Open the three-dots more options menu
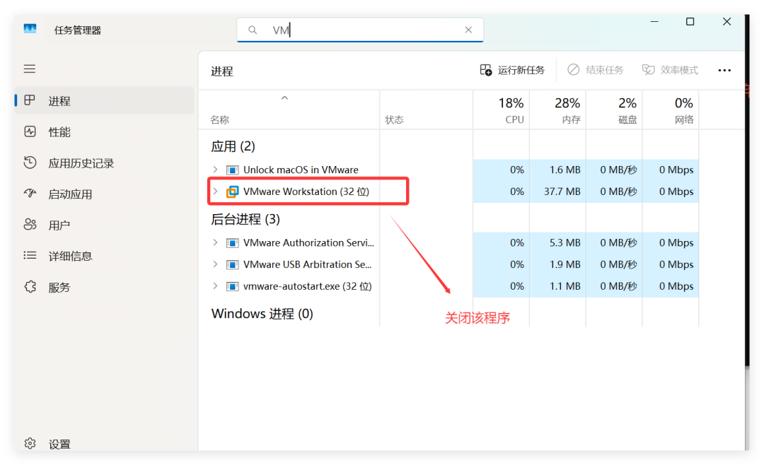Screen dimensions: 764x465 click(x=724, y=70)
